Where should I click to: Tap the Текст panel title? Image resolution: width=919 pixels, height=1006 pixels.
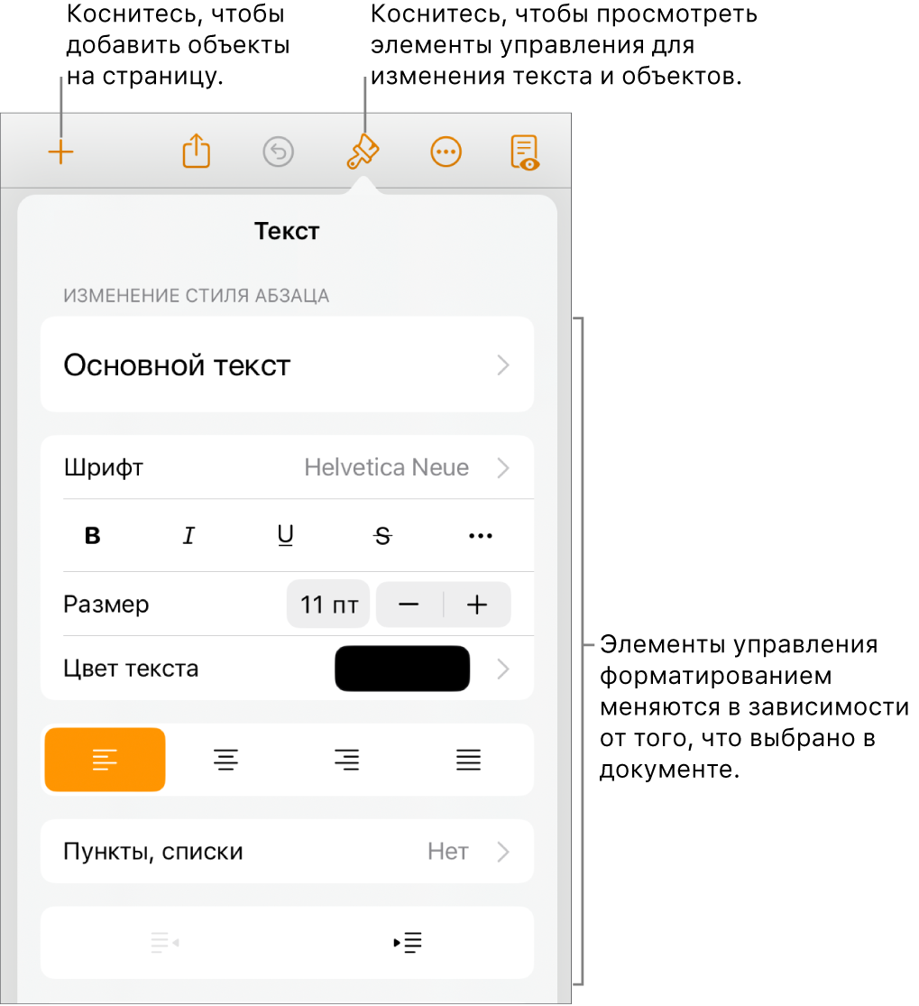[287, 231]
